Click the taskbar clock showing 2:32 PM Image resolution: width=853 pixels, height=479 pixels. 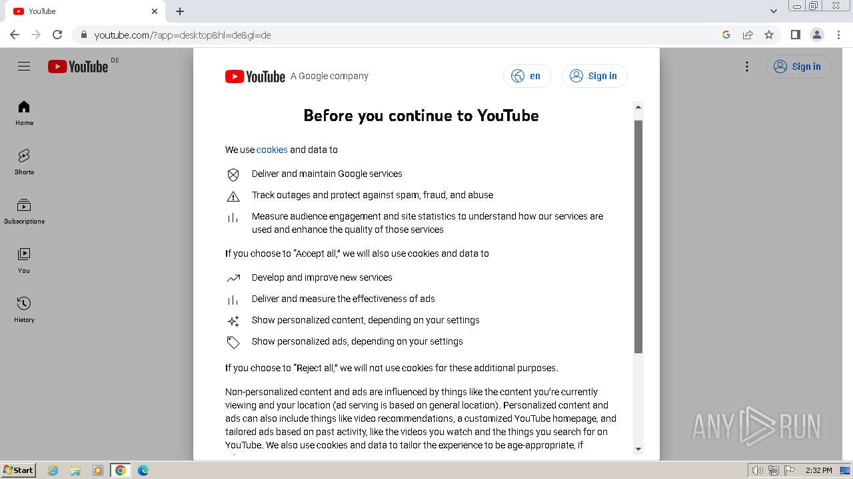pos(818,470)
